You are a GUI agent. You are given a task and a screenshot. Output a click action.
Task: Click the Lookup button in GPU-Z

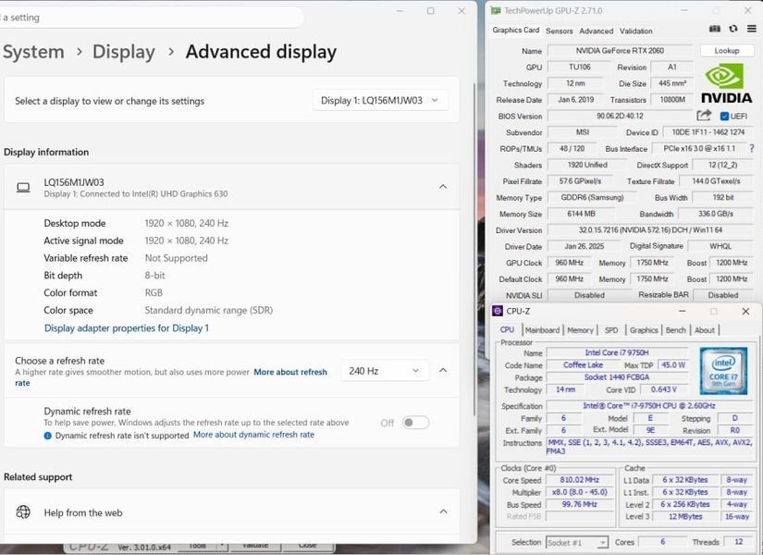(x=727, y=51)
